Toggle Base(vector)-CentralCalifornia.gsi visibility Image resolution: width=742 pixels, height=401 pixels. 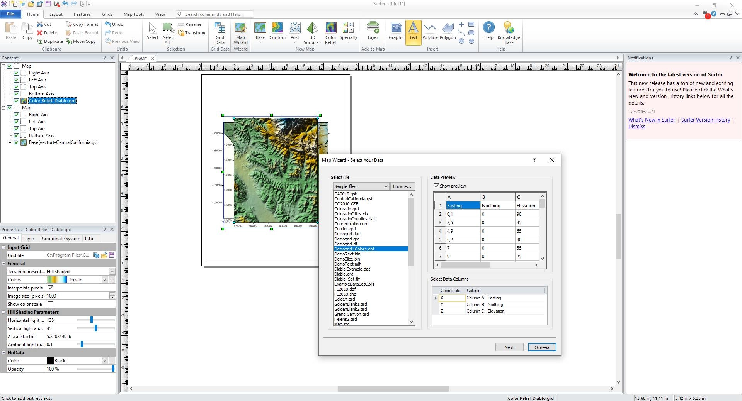click(x=16, y=142)
